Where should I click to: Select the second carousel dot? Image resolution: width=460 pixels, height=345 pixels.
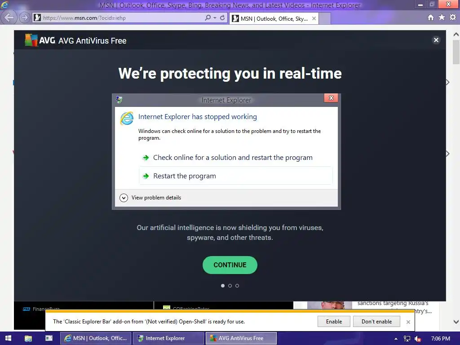point(230,285)
